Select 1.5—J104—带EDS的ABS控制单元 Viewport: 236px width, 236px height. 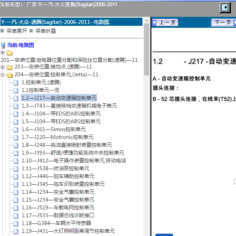click(61, 121)
